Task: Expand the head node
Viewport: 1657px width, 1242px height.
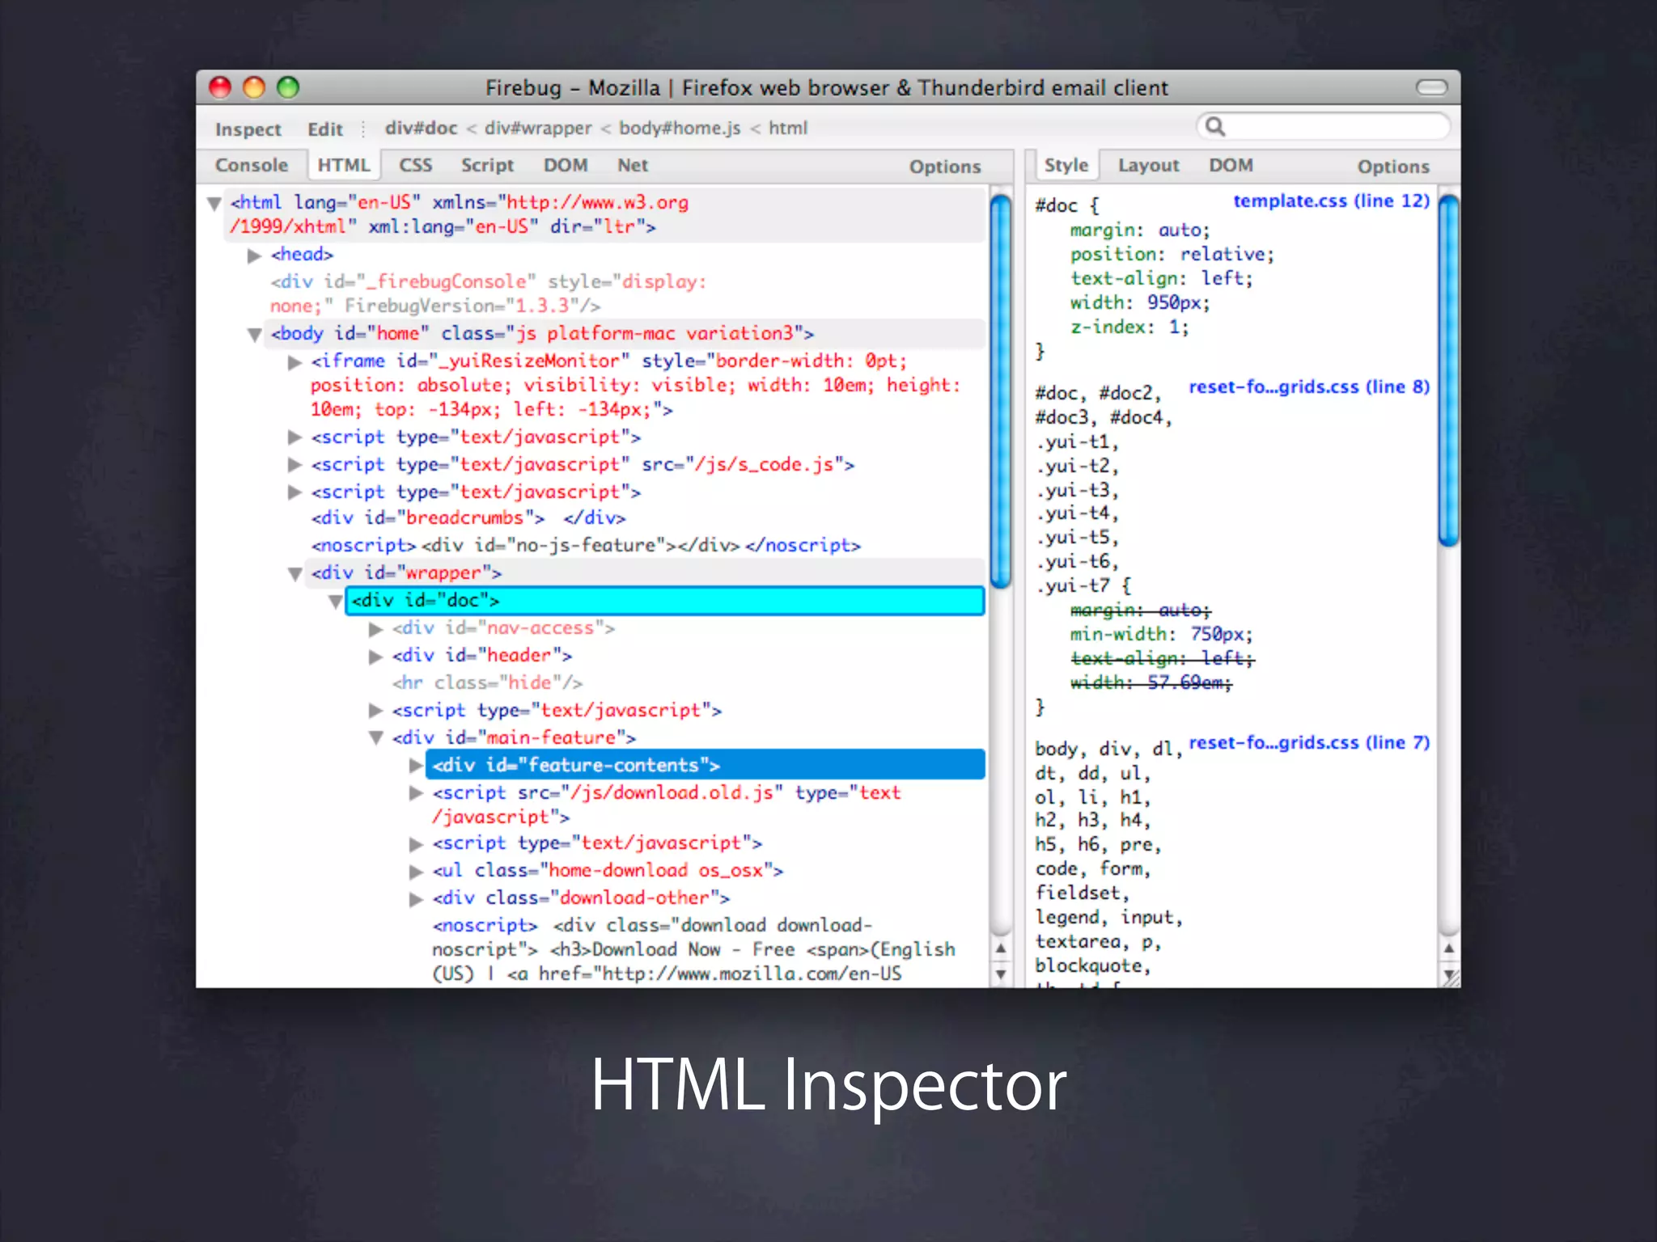Action: (x=254, y=256)
